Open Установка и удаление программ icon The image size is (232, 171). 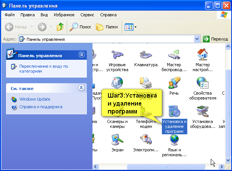pos(174,111)
